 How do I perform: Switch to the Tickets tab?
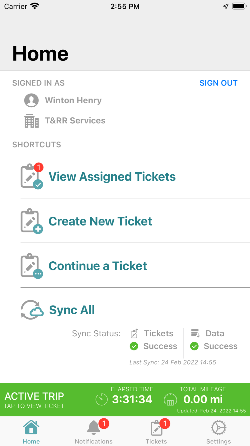[156, 431]
